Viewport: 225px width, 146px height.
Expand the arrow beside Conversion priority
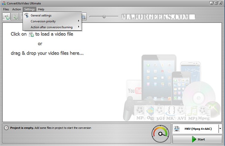[x=79, y=21]
